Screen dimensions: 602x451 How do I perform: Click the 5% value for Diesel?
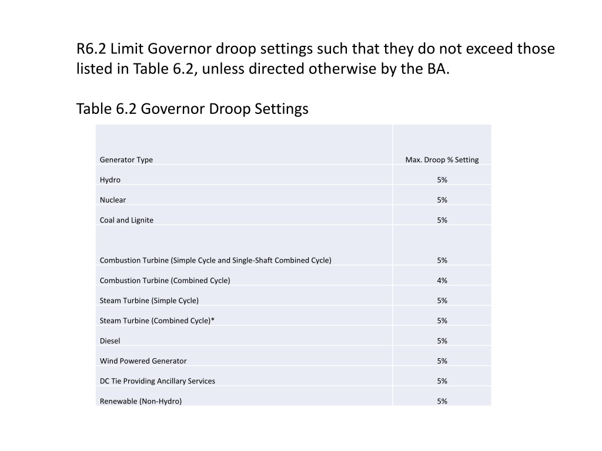(x=442, y=341)
